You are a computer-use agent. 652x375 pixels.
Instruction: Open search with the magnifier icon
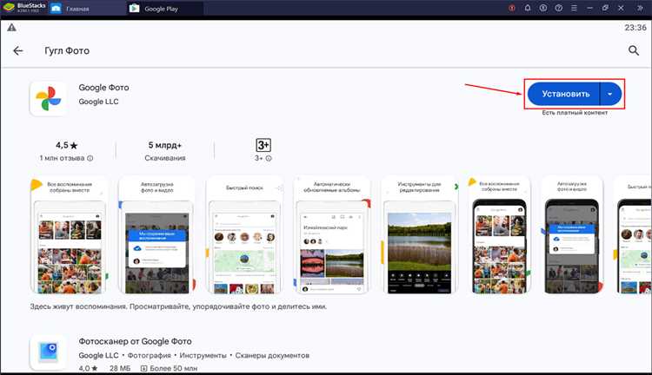[633, 50]
